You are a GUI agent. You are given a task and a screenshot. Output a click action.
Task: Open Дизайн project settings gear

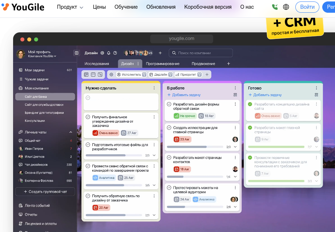point(102,53)
